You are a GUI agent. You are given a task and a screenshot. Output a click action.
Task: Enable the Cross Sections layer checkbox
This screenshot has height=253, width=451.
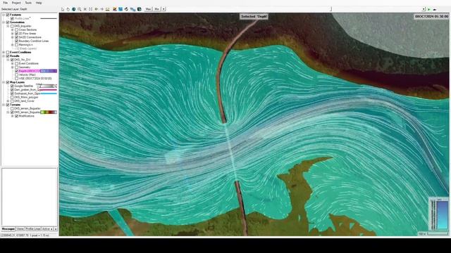pos(16,30)
